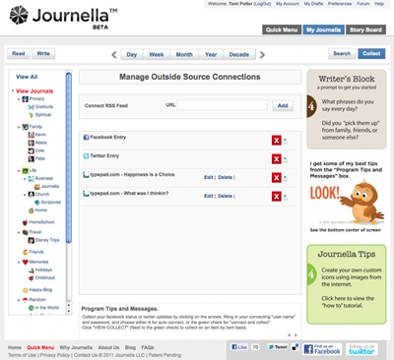Screen dimensions: 394x360
Task: Remove the Facebook Entry with red X
Action: tap(277, 141)
